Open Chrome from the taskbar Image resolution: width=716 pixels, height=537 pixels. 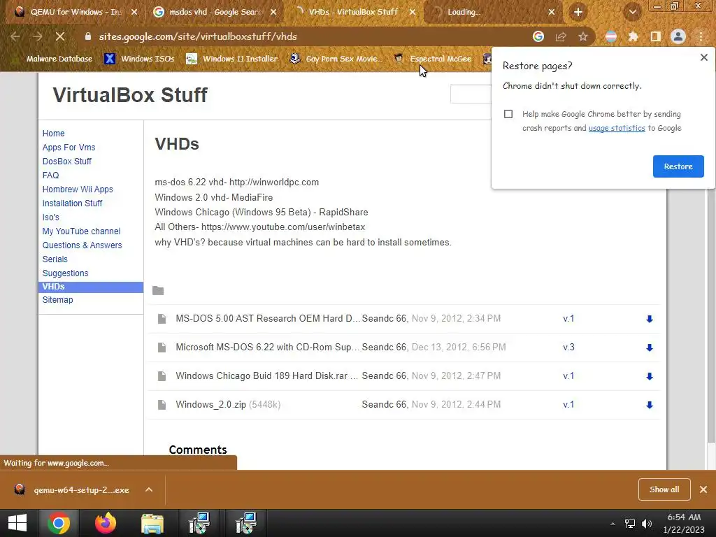59,523
